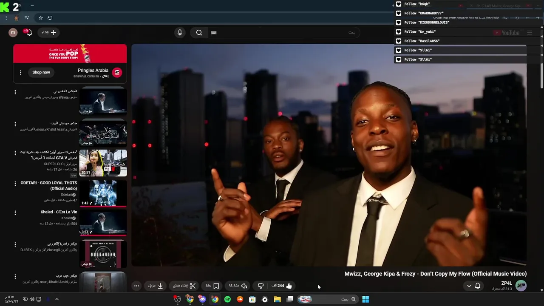Open the three-dots more actions button below the video
The image size is (544, 306).
136,286
